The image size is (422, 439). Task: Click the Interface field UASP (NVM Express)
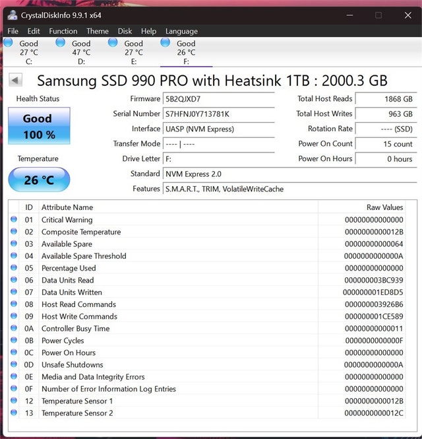click(219, 129)
